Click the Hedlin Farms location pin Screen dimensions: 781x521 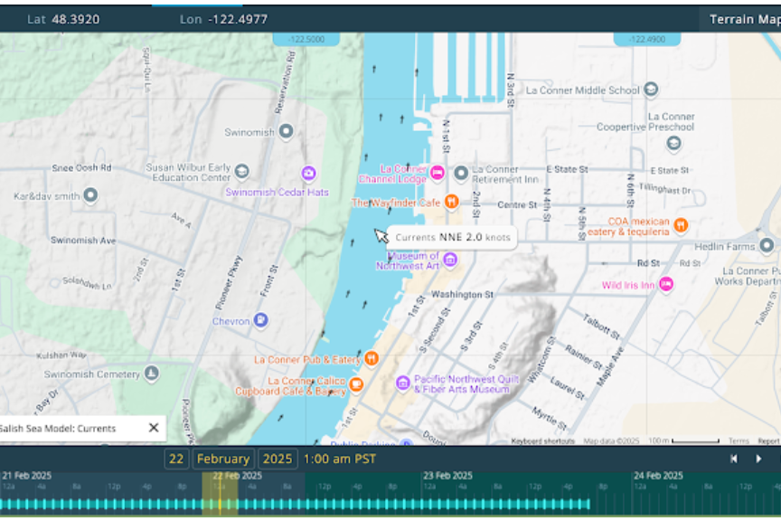point(767,245)
